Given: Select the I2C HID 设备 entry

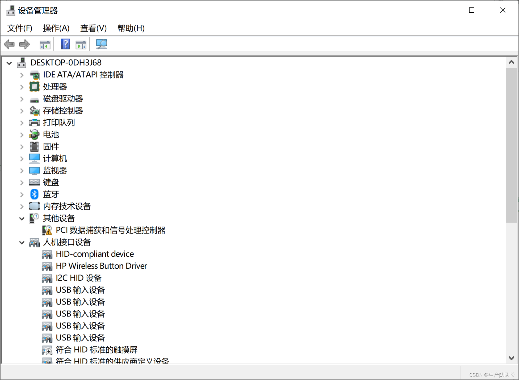Looking at the screenshot, I should click(x=78, y=278).
